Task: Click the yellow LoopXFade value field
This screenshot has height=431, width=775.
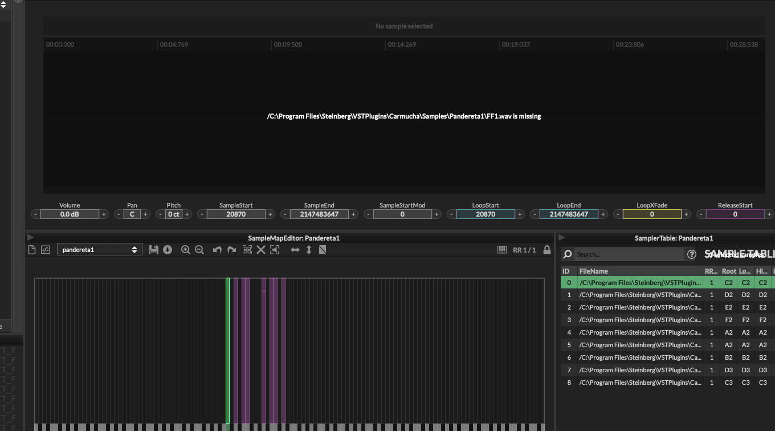Action: pyautogui.click(x=652, y=214)
